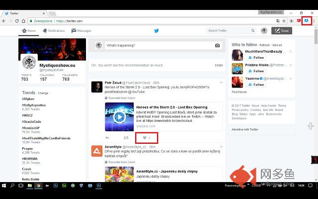
Task: Open Prague trend
Action: [x=27, y=148]
